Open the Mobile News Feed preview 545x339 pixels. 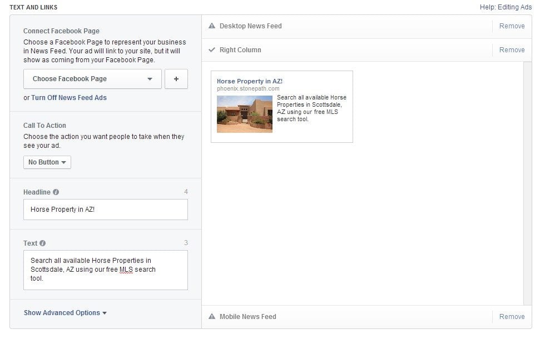pos(247,317)
